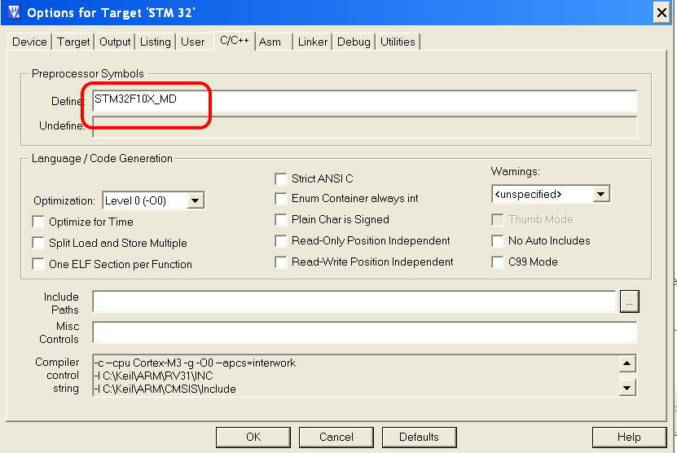Check the C99 Mode option
Image resolution: width=677 pixels, height=453 pixels.
(x=498, y=262)
